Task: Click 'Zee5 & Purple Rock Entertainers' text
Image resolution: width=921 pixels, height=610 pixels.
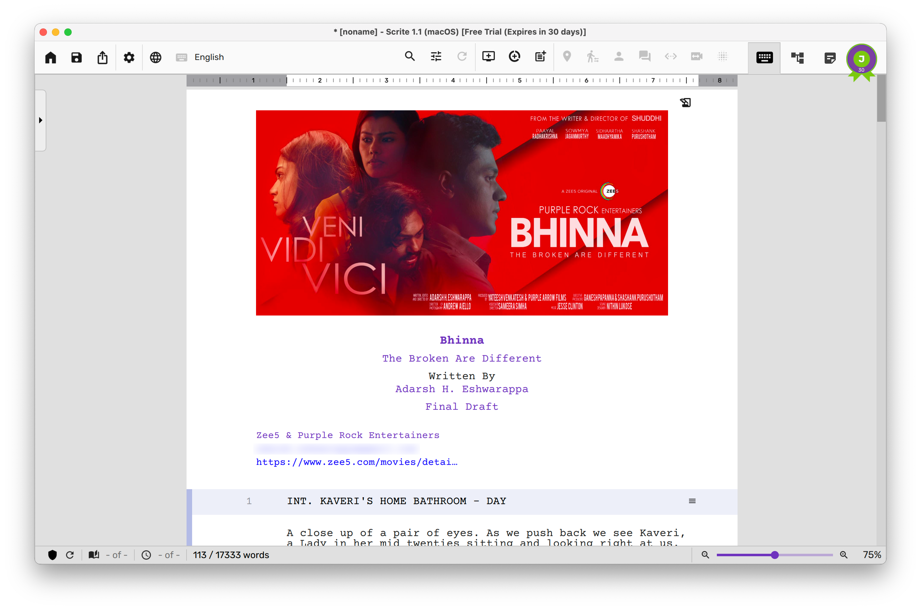Action: (x=347, y=435)
